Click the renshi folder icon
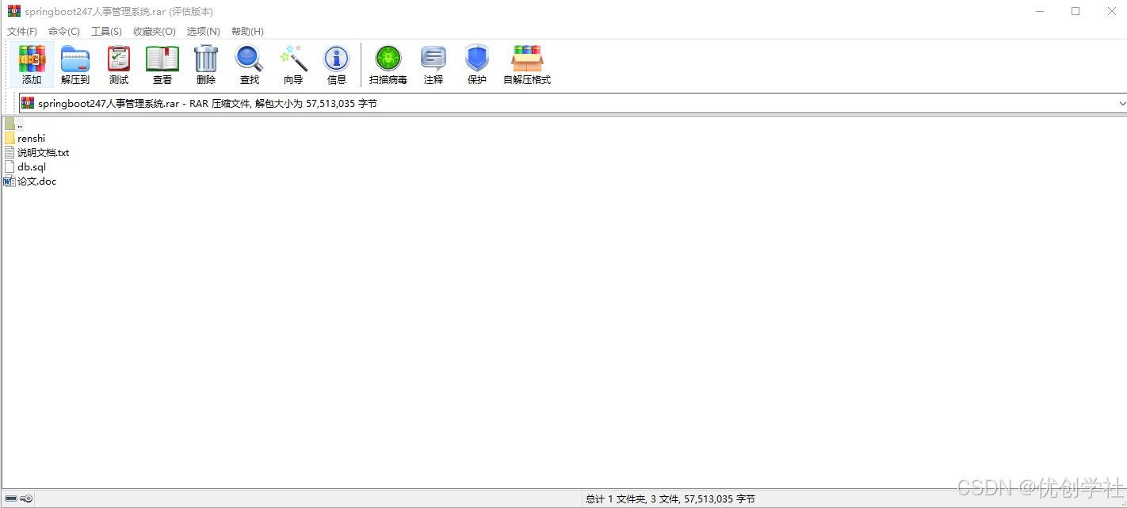Viewport: 1127px width, 508px height. point(10,138)
